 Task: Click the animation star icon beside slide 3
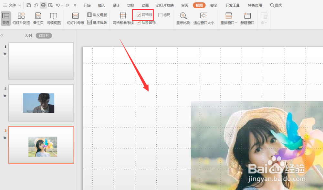coord(5,138)
